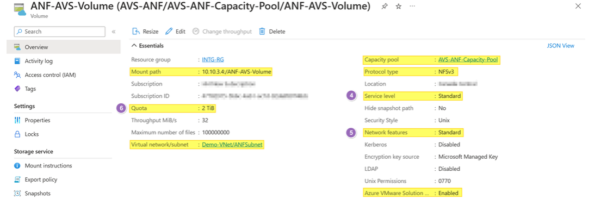Click the purple Tags icon
The image size is (601, 211).
[17, 89]
